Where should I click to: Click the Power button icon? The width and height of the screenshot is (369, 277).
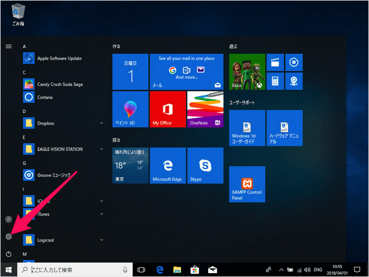(9, 254)
